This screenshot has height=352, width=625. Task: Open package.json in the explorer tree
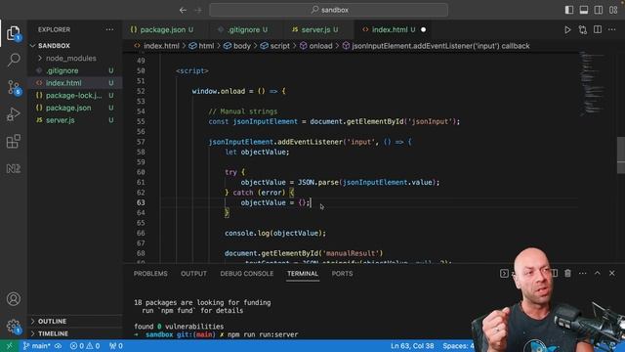[x=68, y=108]
